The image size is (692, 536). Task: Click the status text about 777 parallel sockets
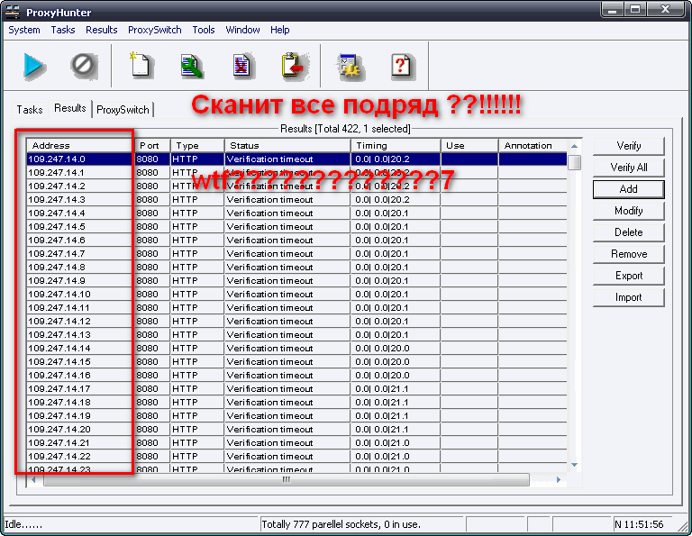coord(341,524)
